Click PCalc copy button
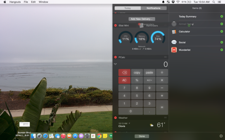225x140 pixels. (x=137, y=73)
